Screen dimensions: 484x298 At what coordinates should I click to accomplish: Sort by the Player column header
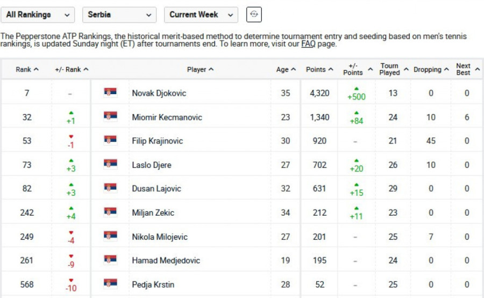[x=201, y=69]
